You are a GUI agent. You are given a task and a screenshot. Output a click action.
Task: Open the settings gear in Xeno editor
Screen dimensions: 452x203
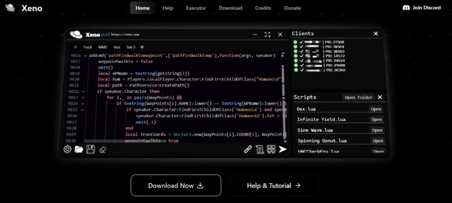click(68, 149)
